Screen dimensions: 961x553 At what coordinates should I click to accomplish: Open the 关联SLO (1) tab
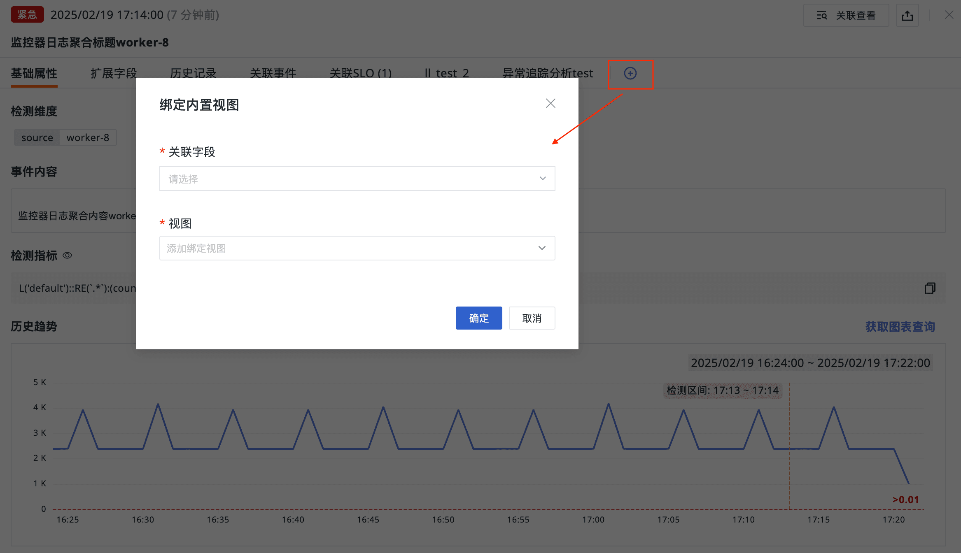pos(361,74)
